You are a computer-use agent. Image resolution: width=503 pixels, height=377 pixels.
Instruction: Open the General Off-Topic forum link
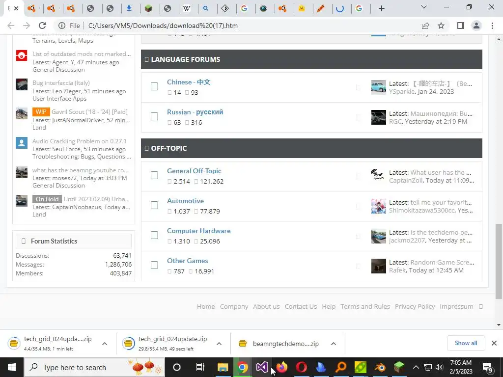pyautogui.click(x=194, y=171)
